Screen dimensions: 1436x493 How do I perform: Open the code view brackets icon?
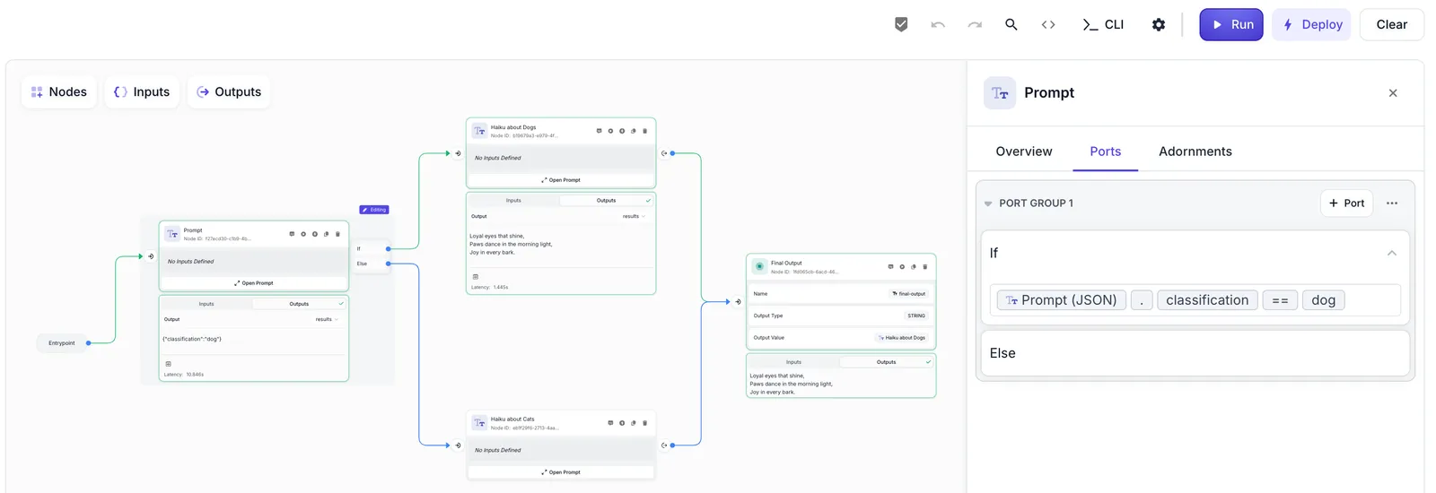click(x=1048, y=24)
